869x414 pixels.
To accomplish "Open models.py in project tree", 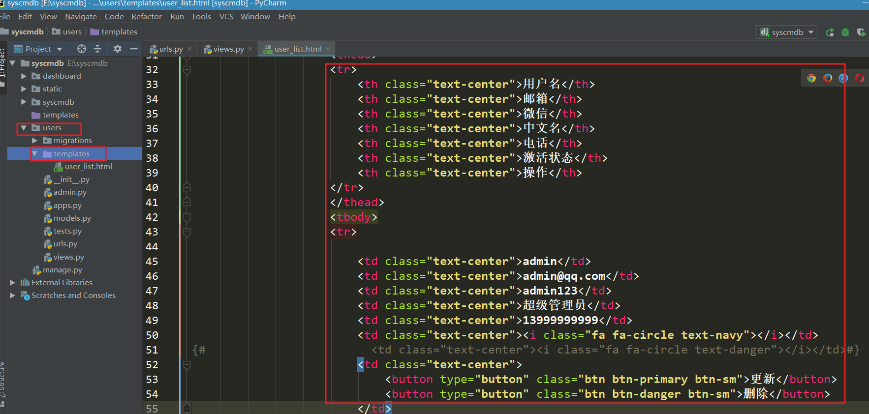I will point(72,218).
